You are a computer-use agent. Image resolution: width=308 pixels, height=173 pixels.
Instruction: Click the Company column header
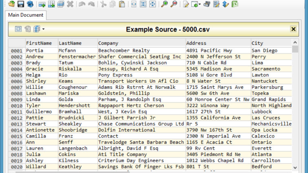(x=142, y=43)
